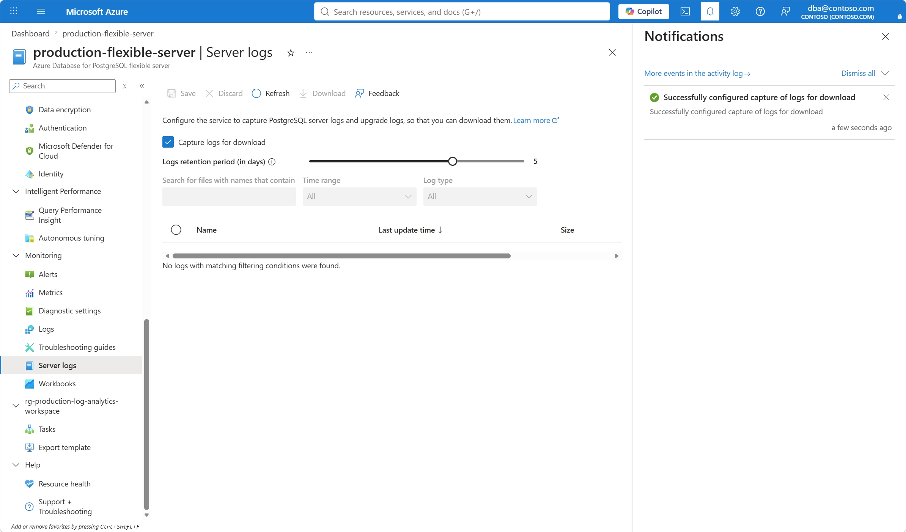
Task: Click the Download toolbar button
Action: (x=323, y=93)
